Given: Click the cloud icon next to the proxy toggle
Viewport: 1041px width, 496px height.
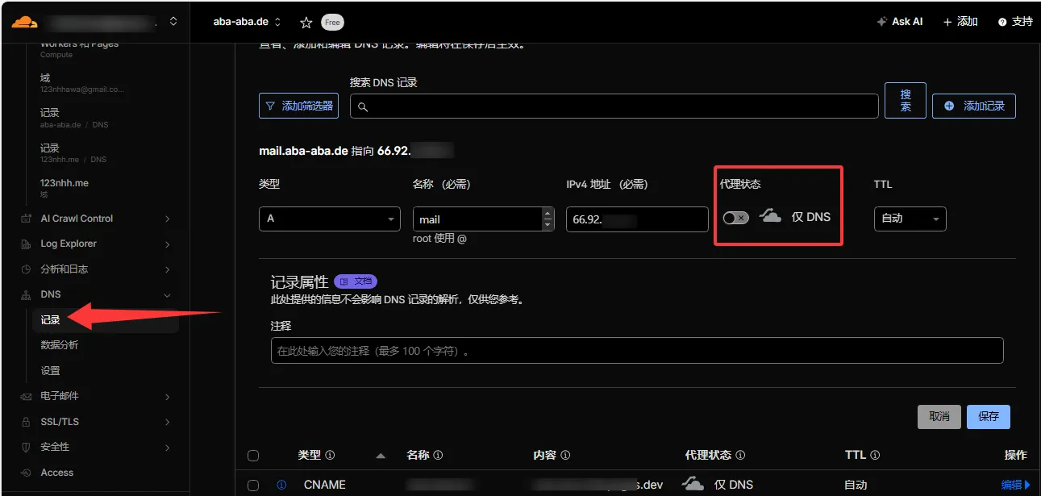Looking at the screenshot, I should tap(770, 216).
